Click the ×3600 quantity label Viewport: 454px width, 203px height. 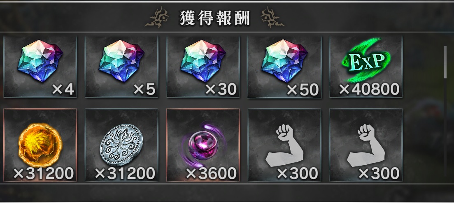[x=211, y=173]
